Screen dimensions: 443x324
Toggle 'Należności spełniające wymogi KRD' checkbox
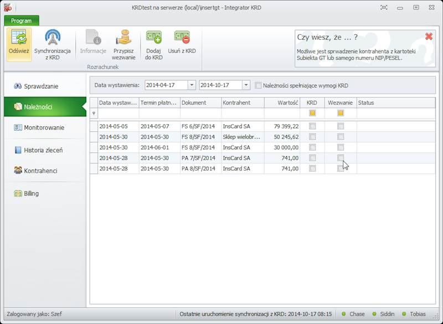coord(258,85)
